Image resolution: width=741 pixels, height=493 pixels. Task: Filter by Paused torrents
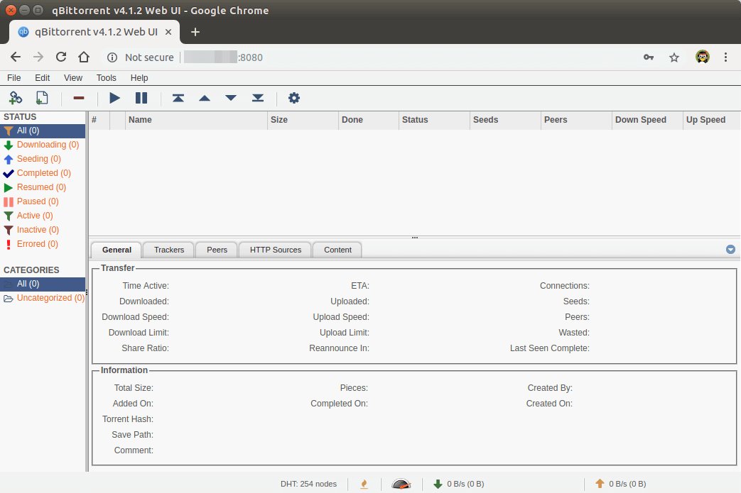37,201
